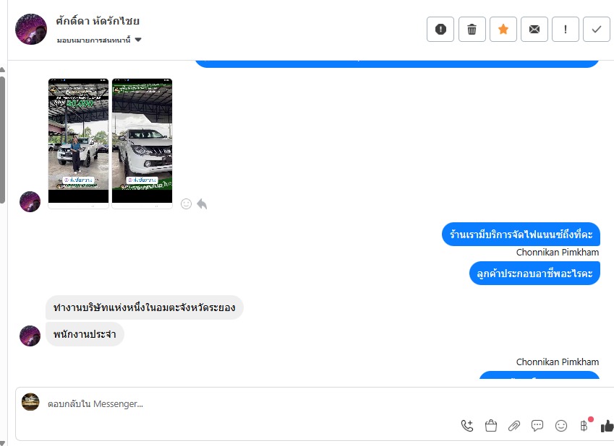Start call with phone plus icon

click(x=467, y=425)
